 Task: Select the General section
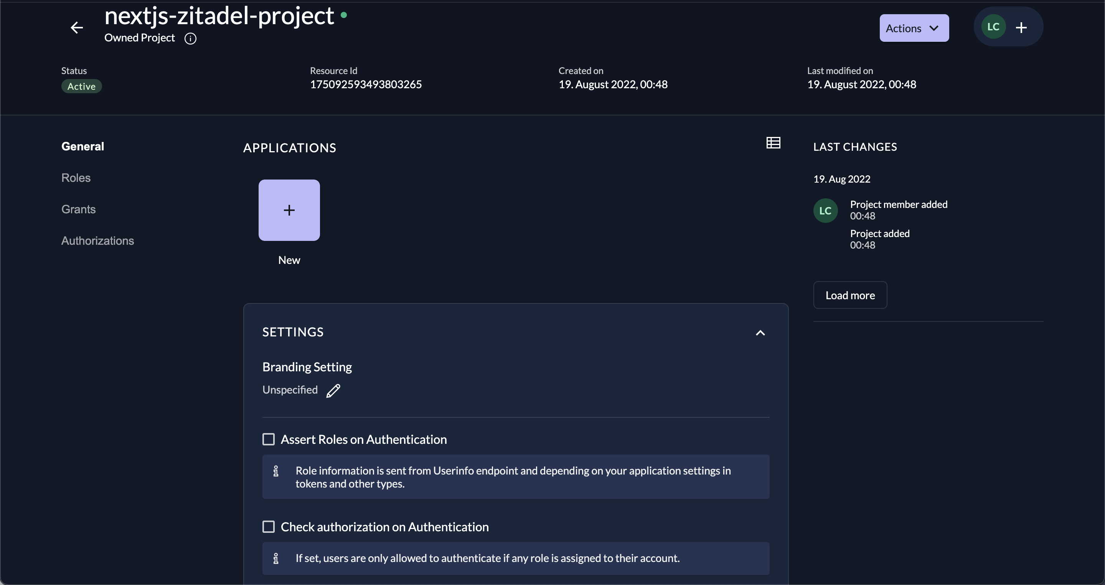(83, 147)
